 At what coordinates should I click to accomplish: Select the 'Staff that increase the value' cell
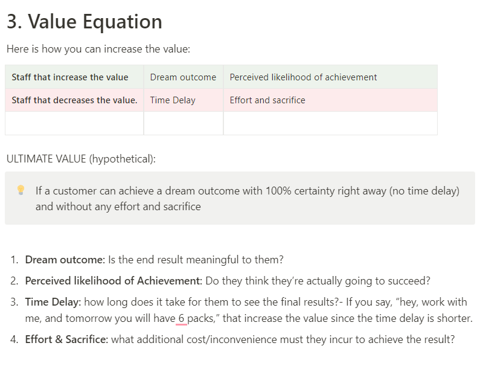(x=74, y=77)
